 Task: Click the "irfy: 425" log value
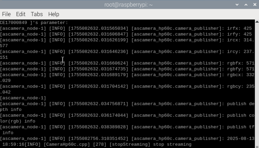point(239,34)
